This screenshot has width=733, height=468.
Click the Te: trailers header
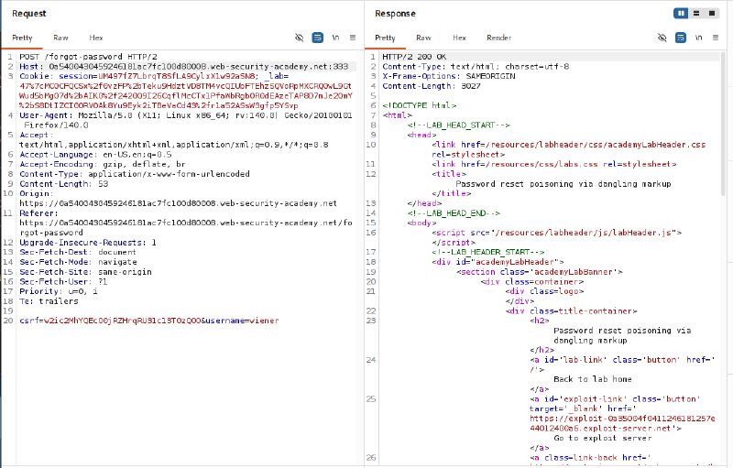(x=49, y=301)
